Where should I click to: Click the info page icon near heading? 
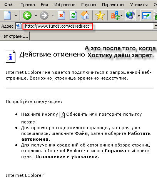coord(10,56)
